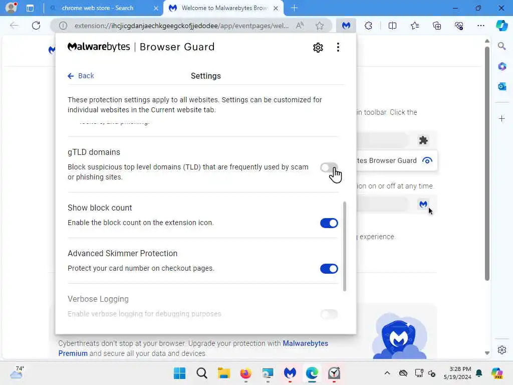
Task: Click the Malwarebytes Browser Guard logo
Action: 141,47
